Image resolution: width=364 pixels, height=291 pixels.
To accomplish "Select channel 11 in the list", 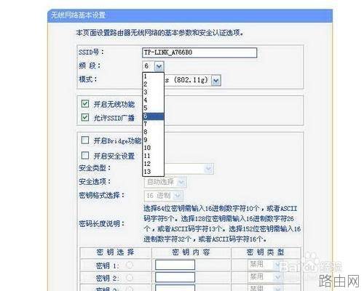I will [153, 156].
